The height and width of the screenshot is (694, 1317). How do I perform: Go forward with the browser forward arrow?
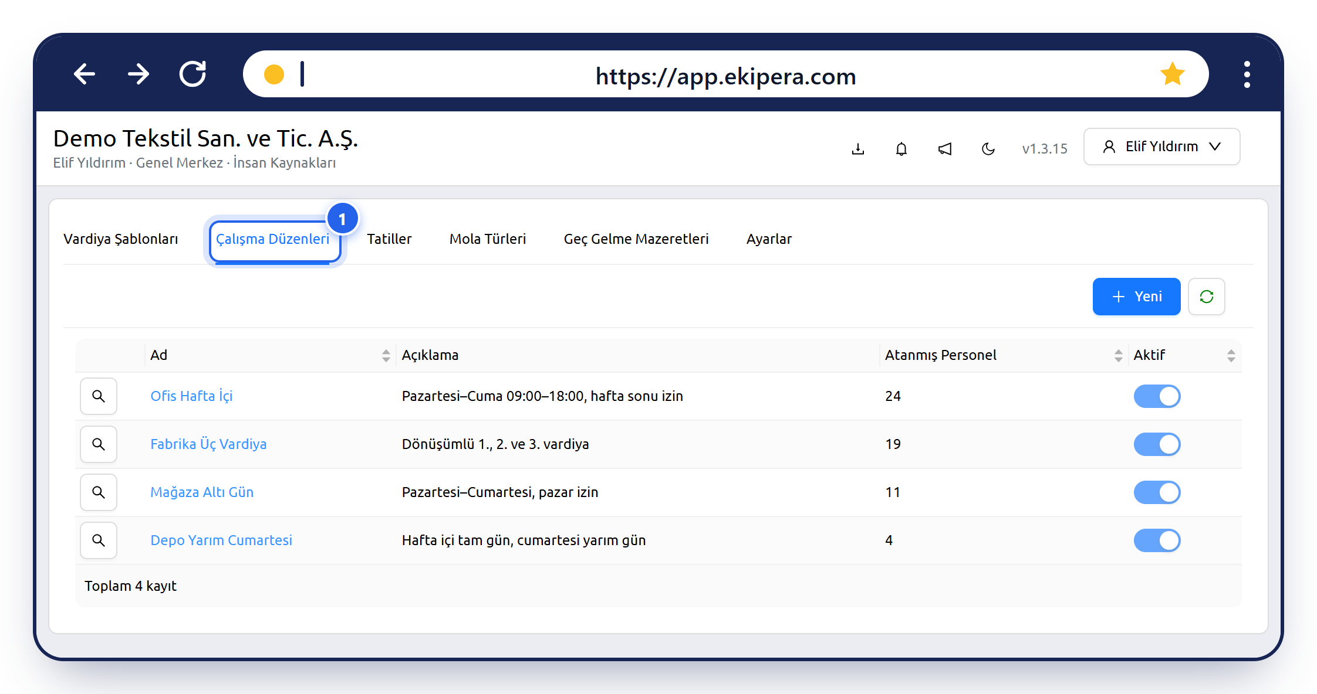pos(139,74)
